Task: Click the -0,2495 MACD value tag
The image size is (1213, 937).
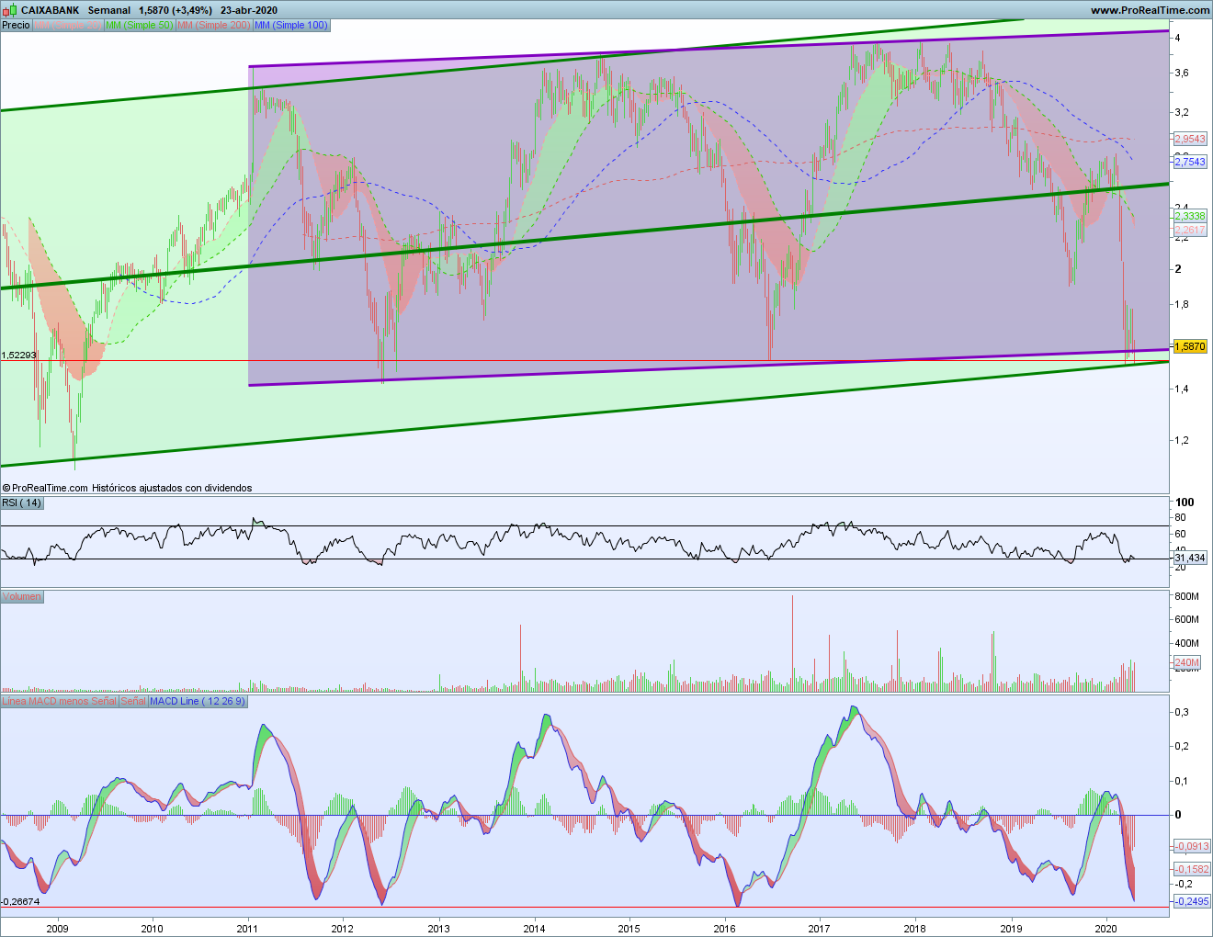Action: tap(1192, 901)
